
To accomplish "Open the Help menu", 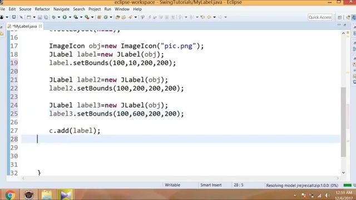I will (137, 9).
